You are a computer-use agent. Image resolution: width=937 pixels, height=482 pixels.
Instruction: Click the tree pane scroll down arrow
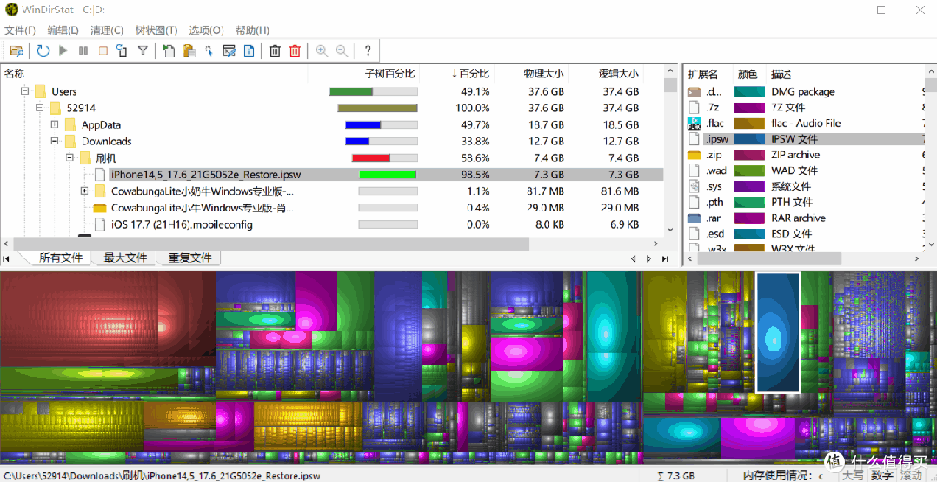[670, 231]
